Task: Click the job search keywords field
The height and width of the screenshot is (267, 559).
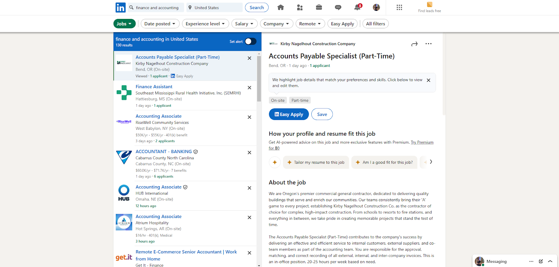Action: click(x=155, y=7)
